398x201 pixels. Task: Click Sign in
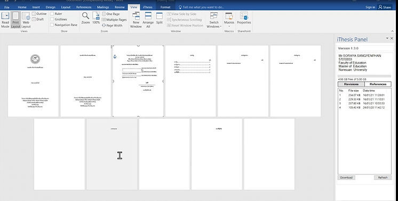(x=370, y=7)
